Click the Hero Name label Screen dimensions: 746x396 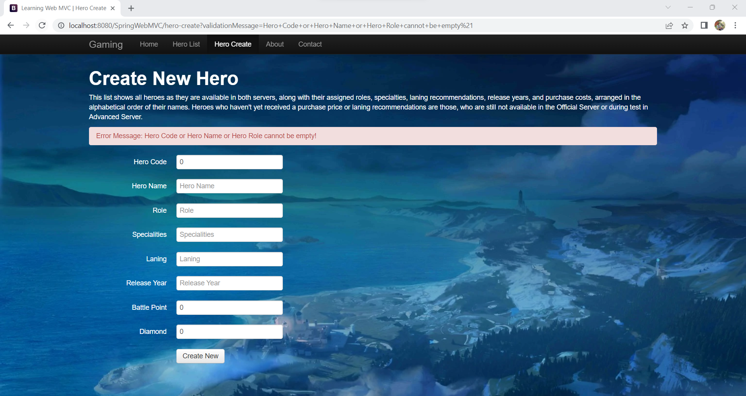(149, 186)
